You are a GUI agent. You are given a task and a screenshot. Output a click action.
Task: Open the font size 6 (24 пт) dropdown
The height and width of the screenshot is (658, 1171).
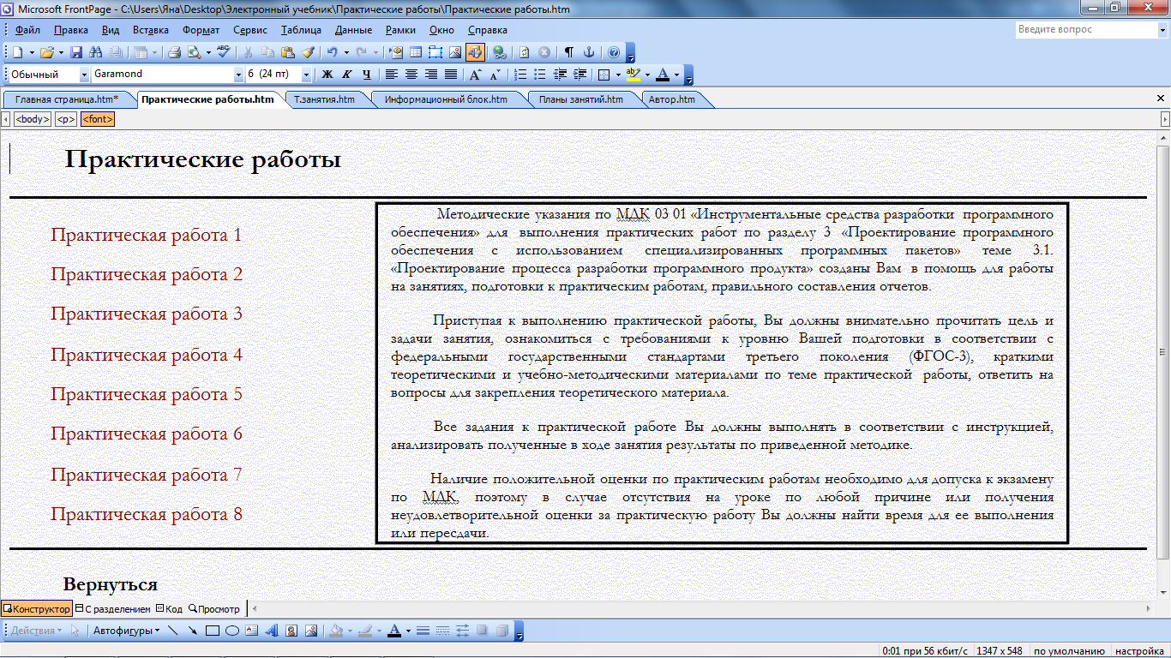[x=305, y=75]
